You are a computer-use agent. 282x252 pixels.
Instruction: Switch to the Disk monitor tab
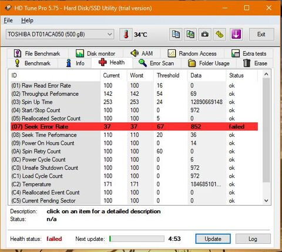pos(96,53)
